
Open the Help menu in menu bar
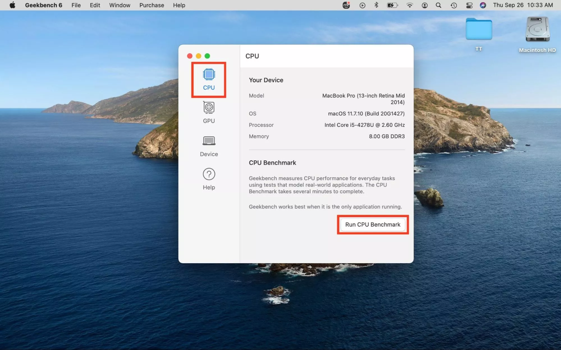[179, 5]
